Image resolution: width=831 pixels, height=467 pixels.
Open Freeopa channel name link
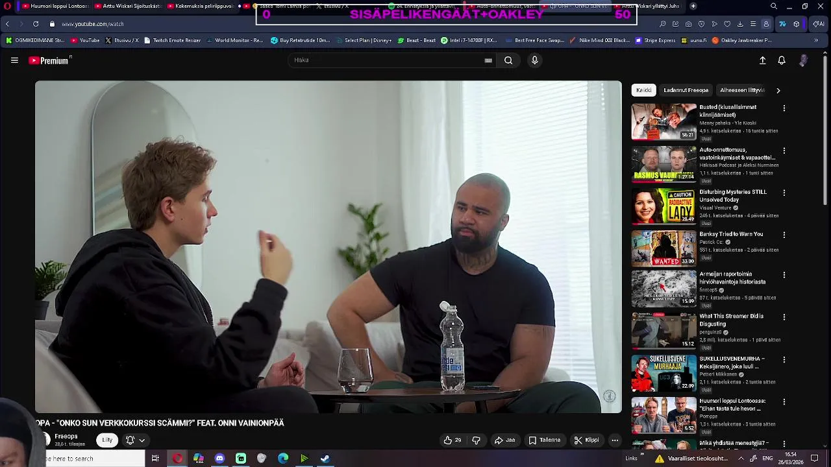click(66, 437)
